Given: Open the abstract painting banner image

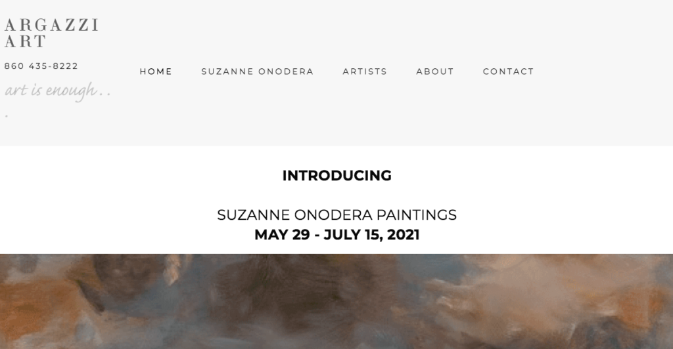Looking at the screenshot, I should [336, 302].
